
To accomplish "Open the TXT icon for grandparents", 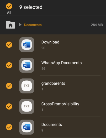I will [x=27, y=86].
